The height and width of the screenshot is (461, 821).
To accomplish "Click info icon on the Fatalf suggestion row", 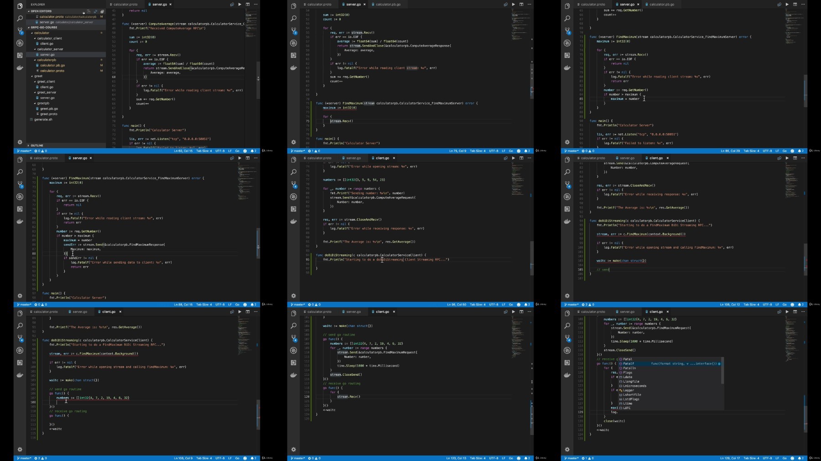I will (719, 364).
